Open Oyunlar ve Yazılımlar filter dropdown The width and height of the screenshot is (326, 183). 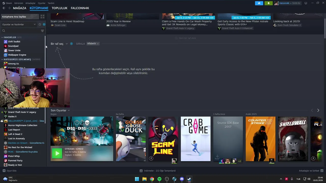coord(19,24)
